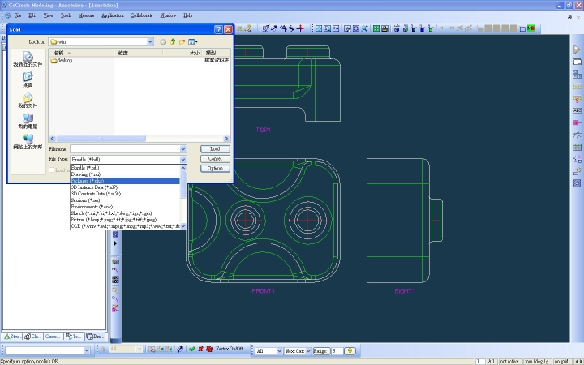The height and width of the screenshot is (365, 584).
Task: Click the RIGHT1 view label in the drawing
Action: click(405, 291)
